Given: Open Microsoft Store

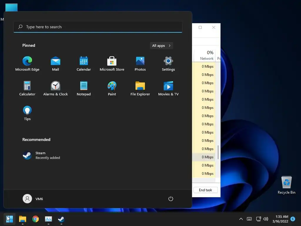Looking at the screenshot, I should point(112,64).
